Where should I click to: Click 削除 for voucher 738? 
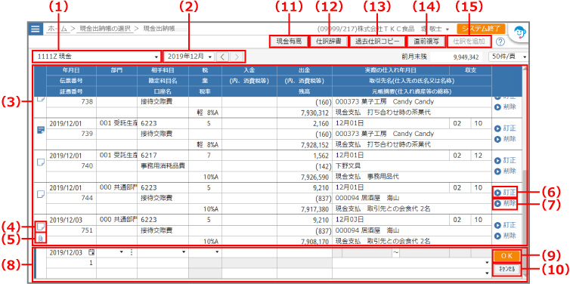click(505, 107)
